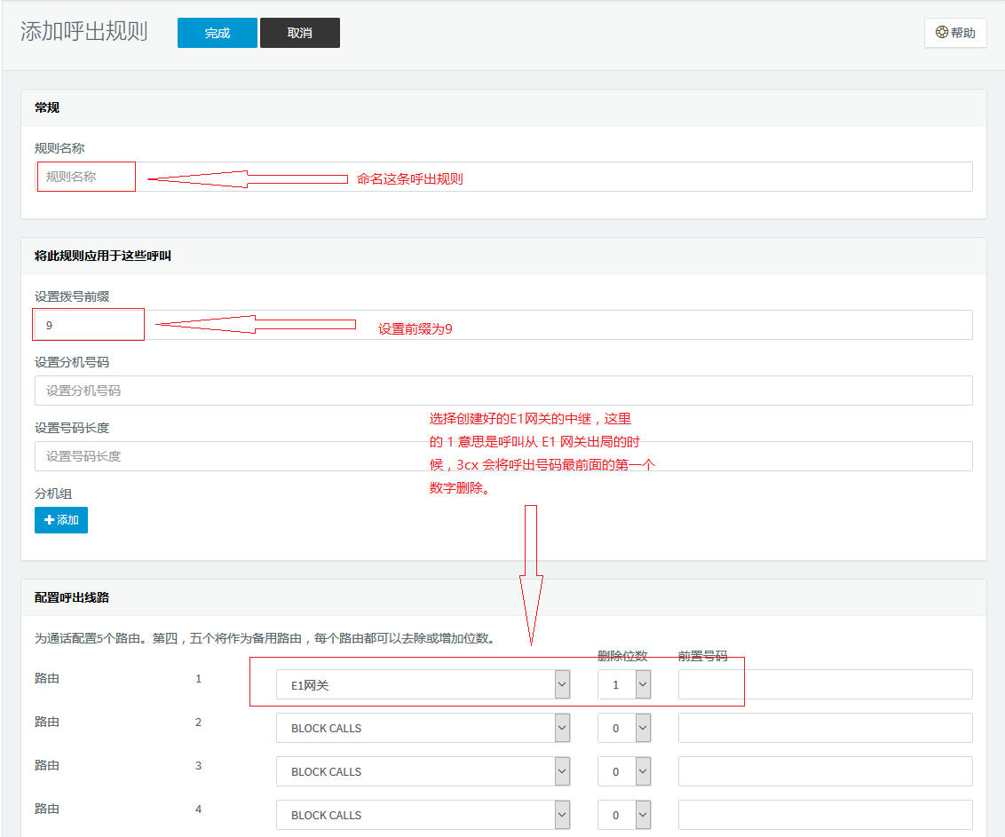Open the 帮助 help button
1005x837 pixels.
[x=955, y=33]
